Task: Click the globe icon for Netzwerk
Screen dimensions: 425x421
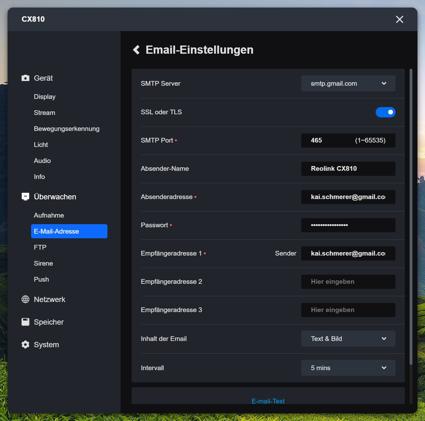Action: click(25, 299)
